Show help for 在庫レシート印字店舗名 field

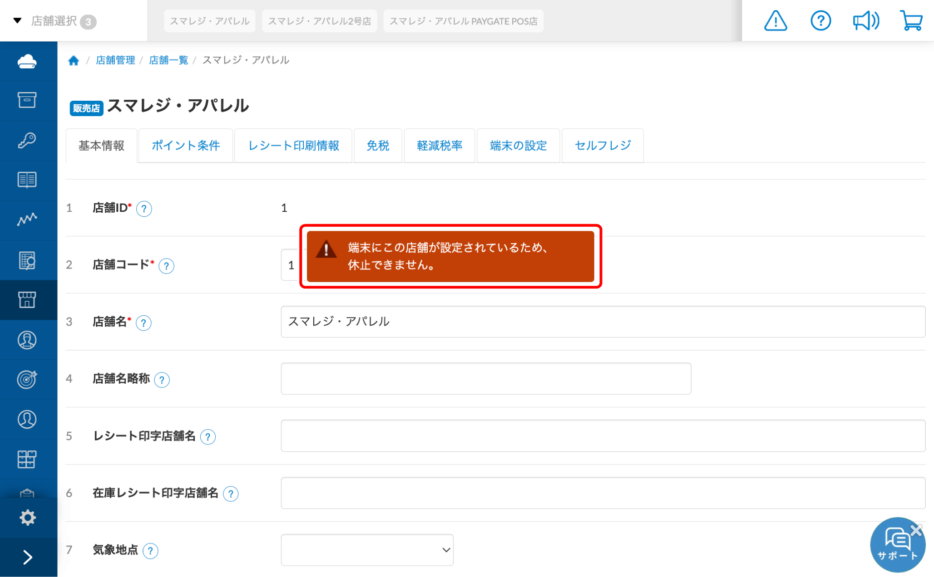coord(231,494)
